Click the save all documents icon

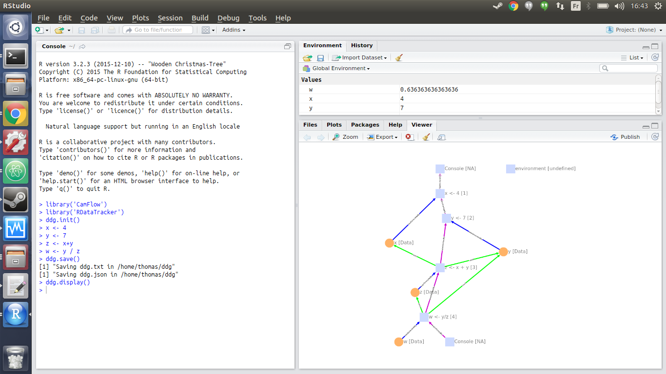tap(95, 30)
